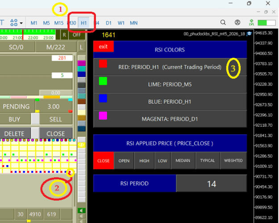Click the green speaker sound icon
Screen dimensions: 279x223
pos(82,210)
